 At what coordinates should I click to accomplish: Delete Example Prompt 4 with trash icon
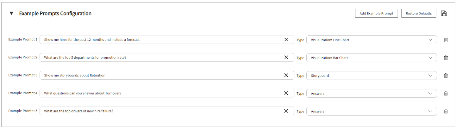coord(446,93)
